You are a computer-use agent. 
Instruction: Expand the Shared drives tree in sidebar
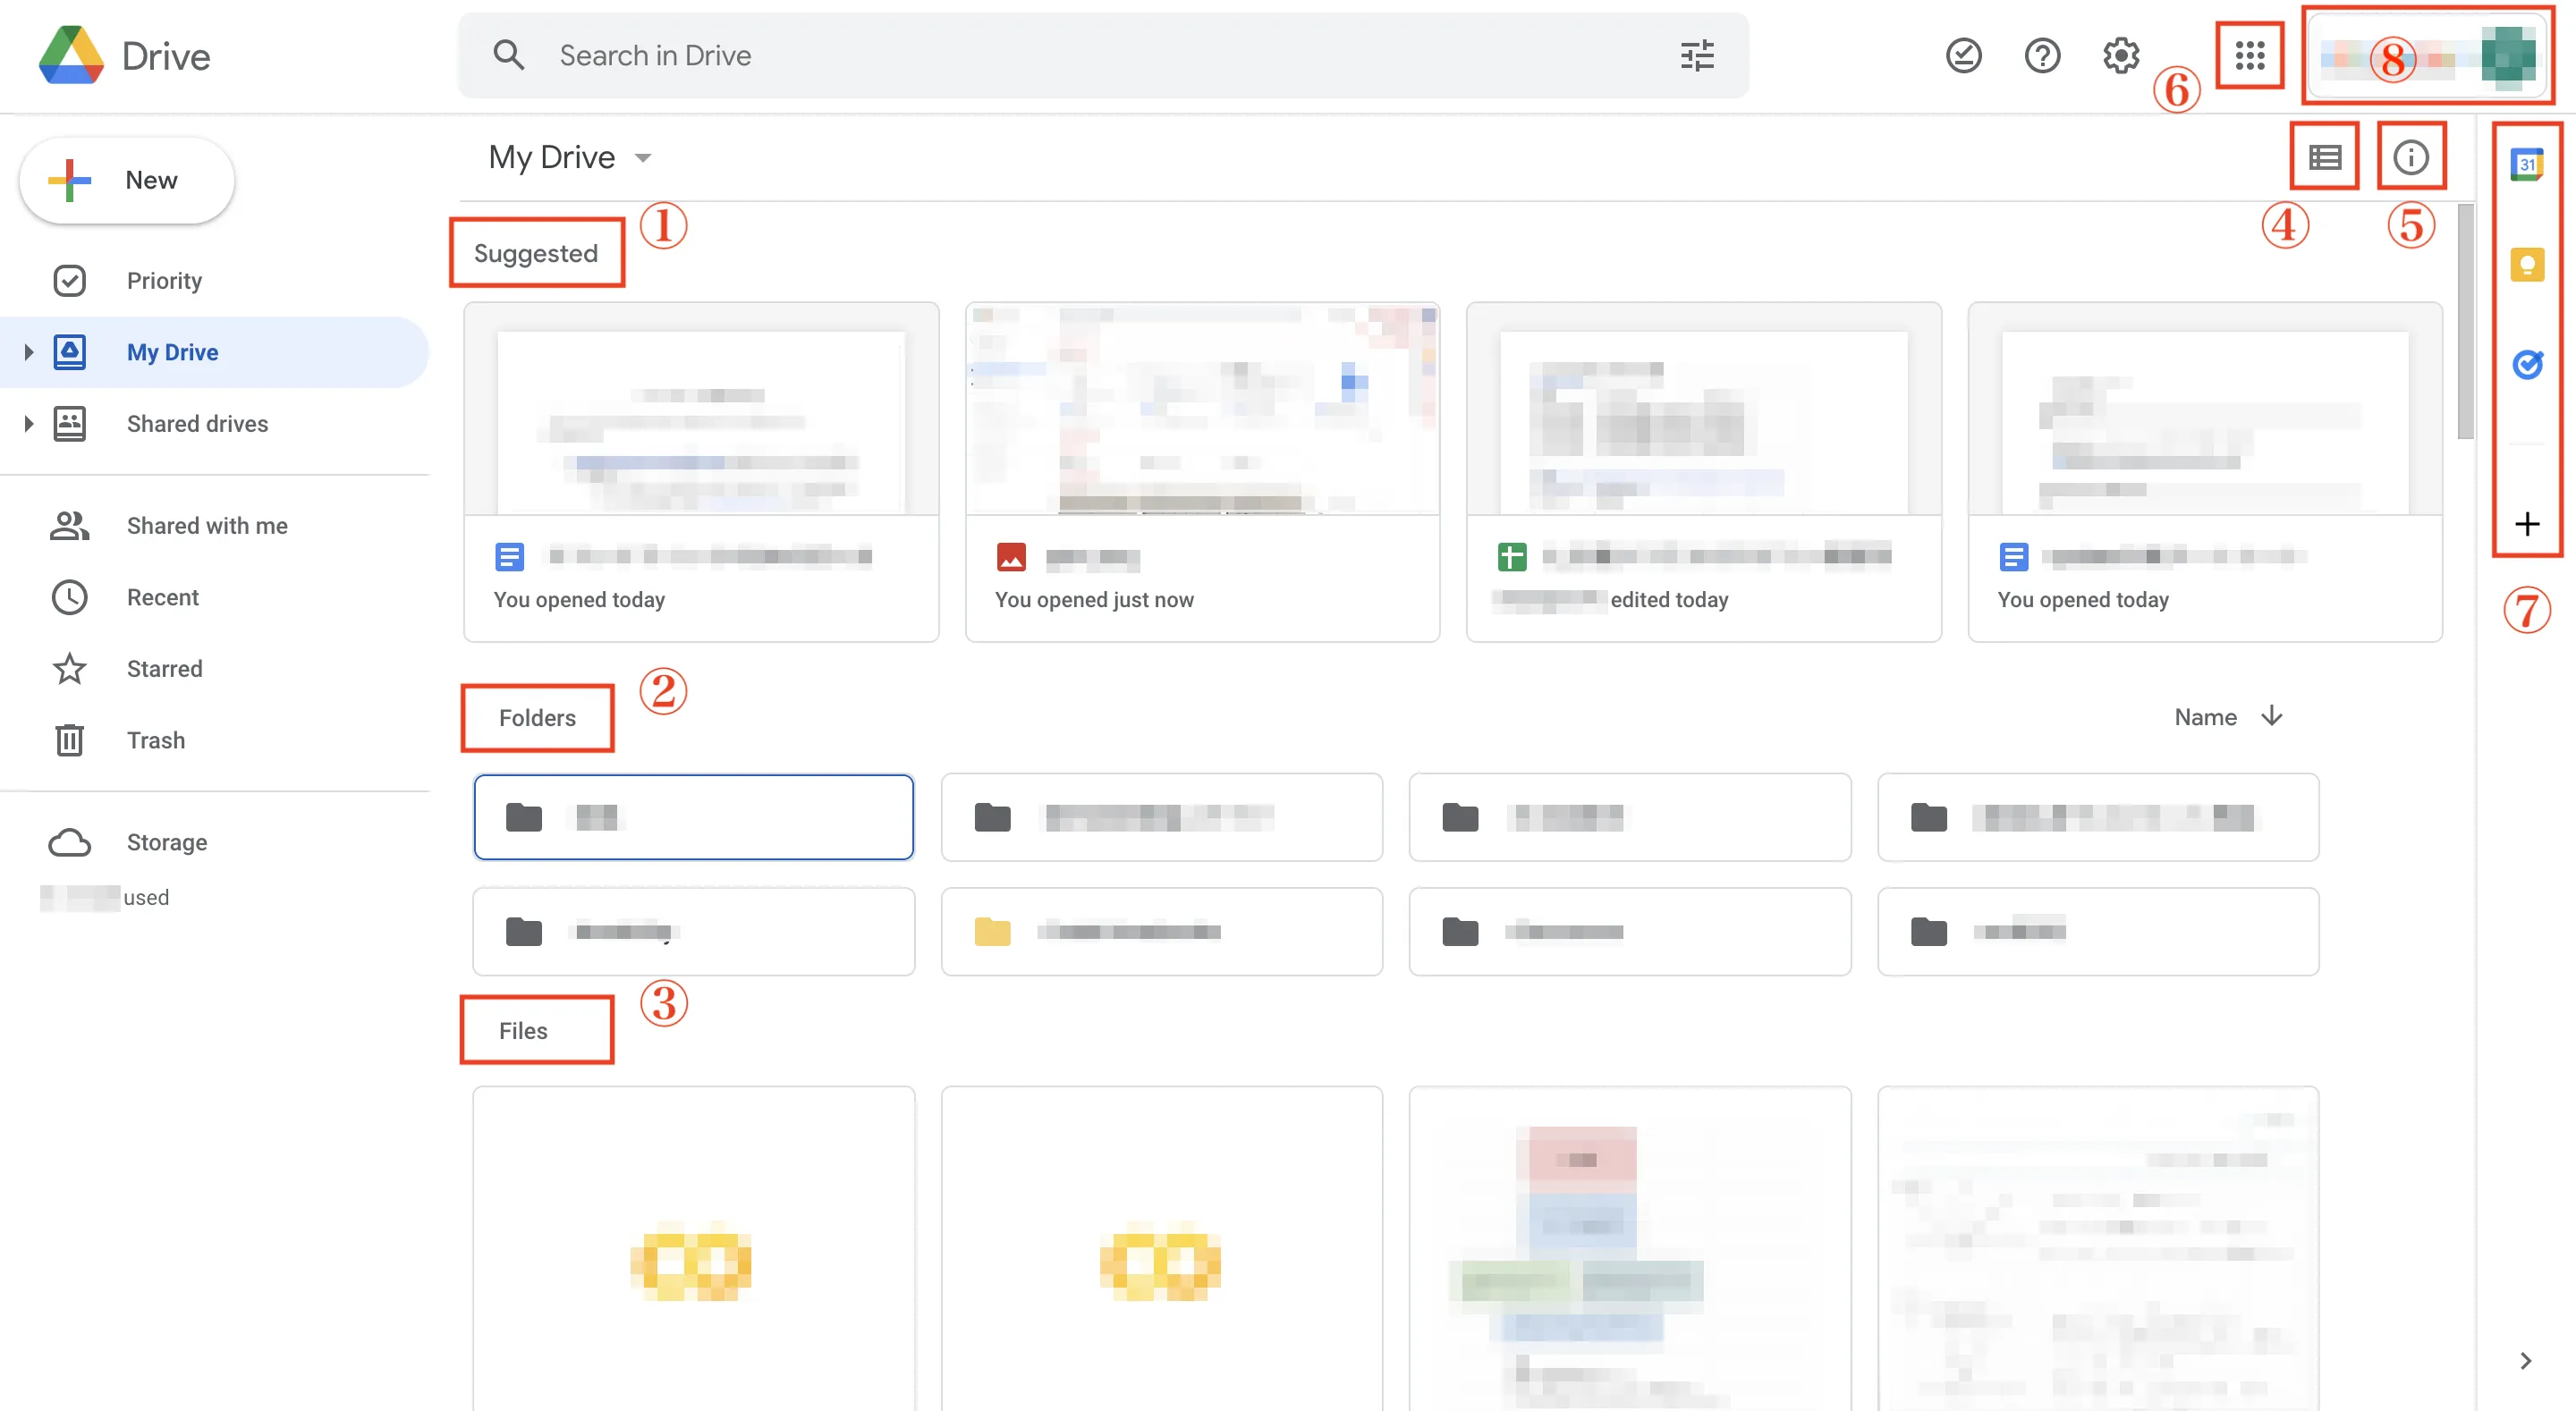28,424
